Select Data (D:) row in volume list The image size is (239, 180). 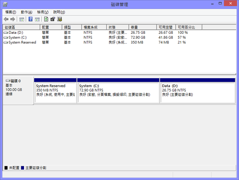(x=16, y=33)
